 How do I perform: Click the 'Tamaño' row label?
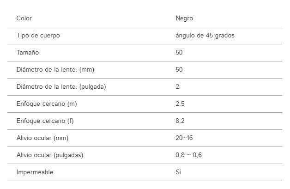[28, 52]
